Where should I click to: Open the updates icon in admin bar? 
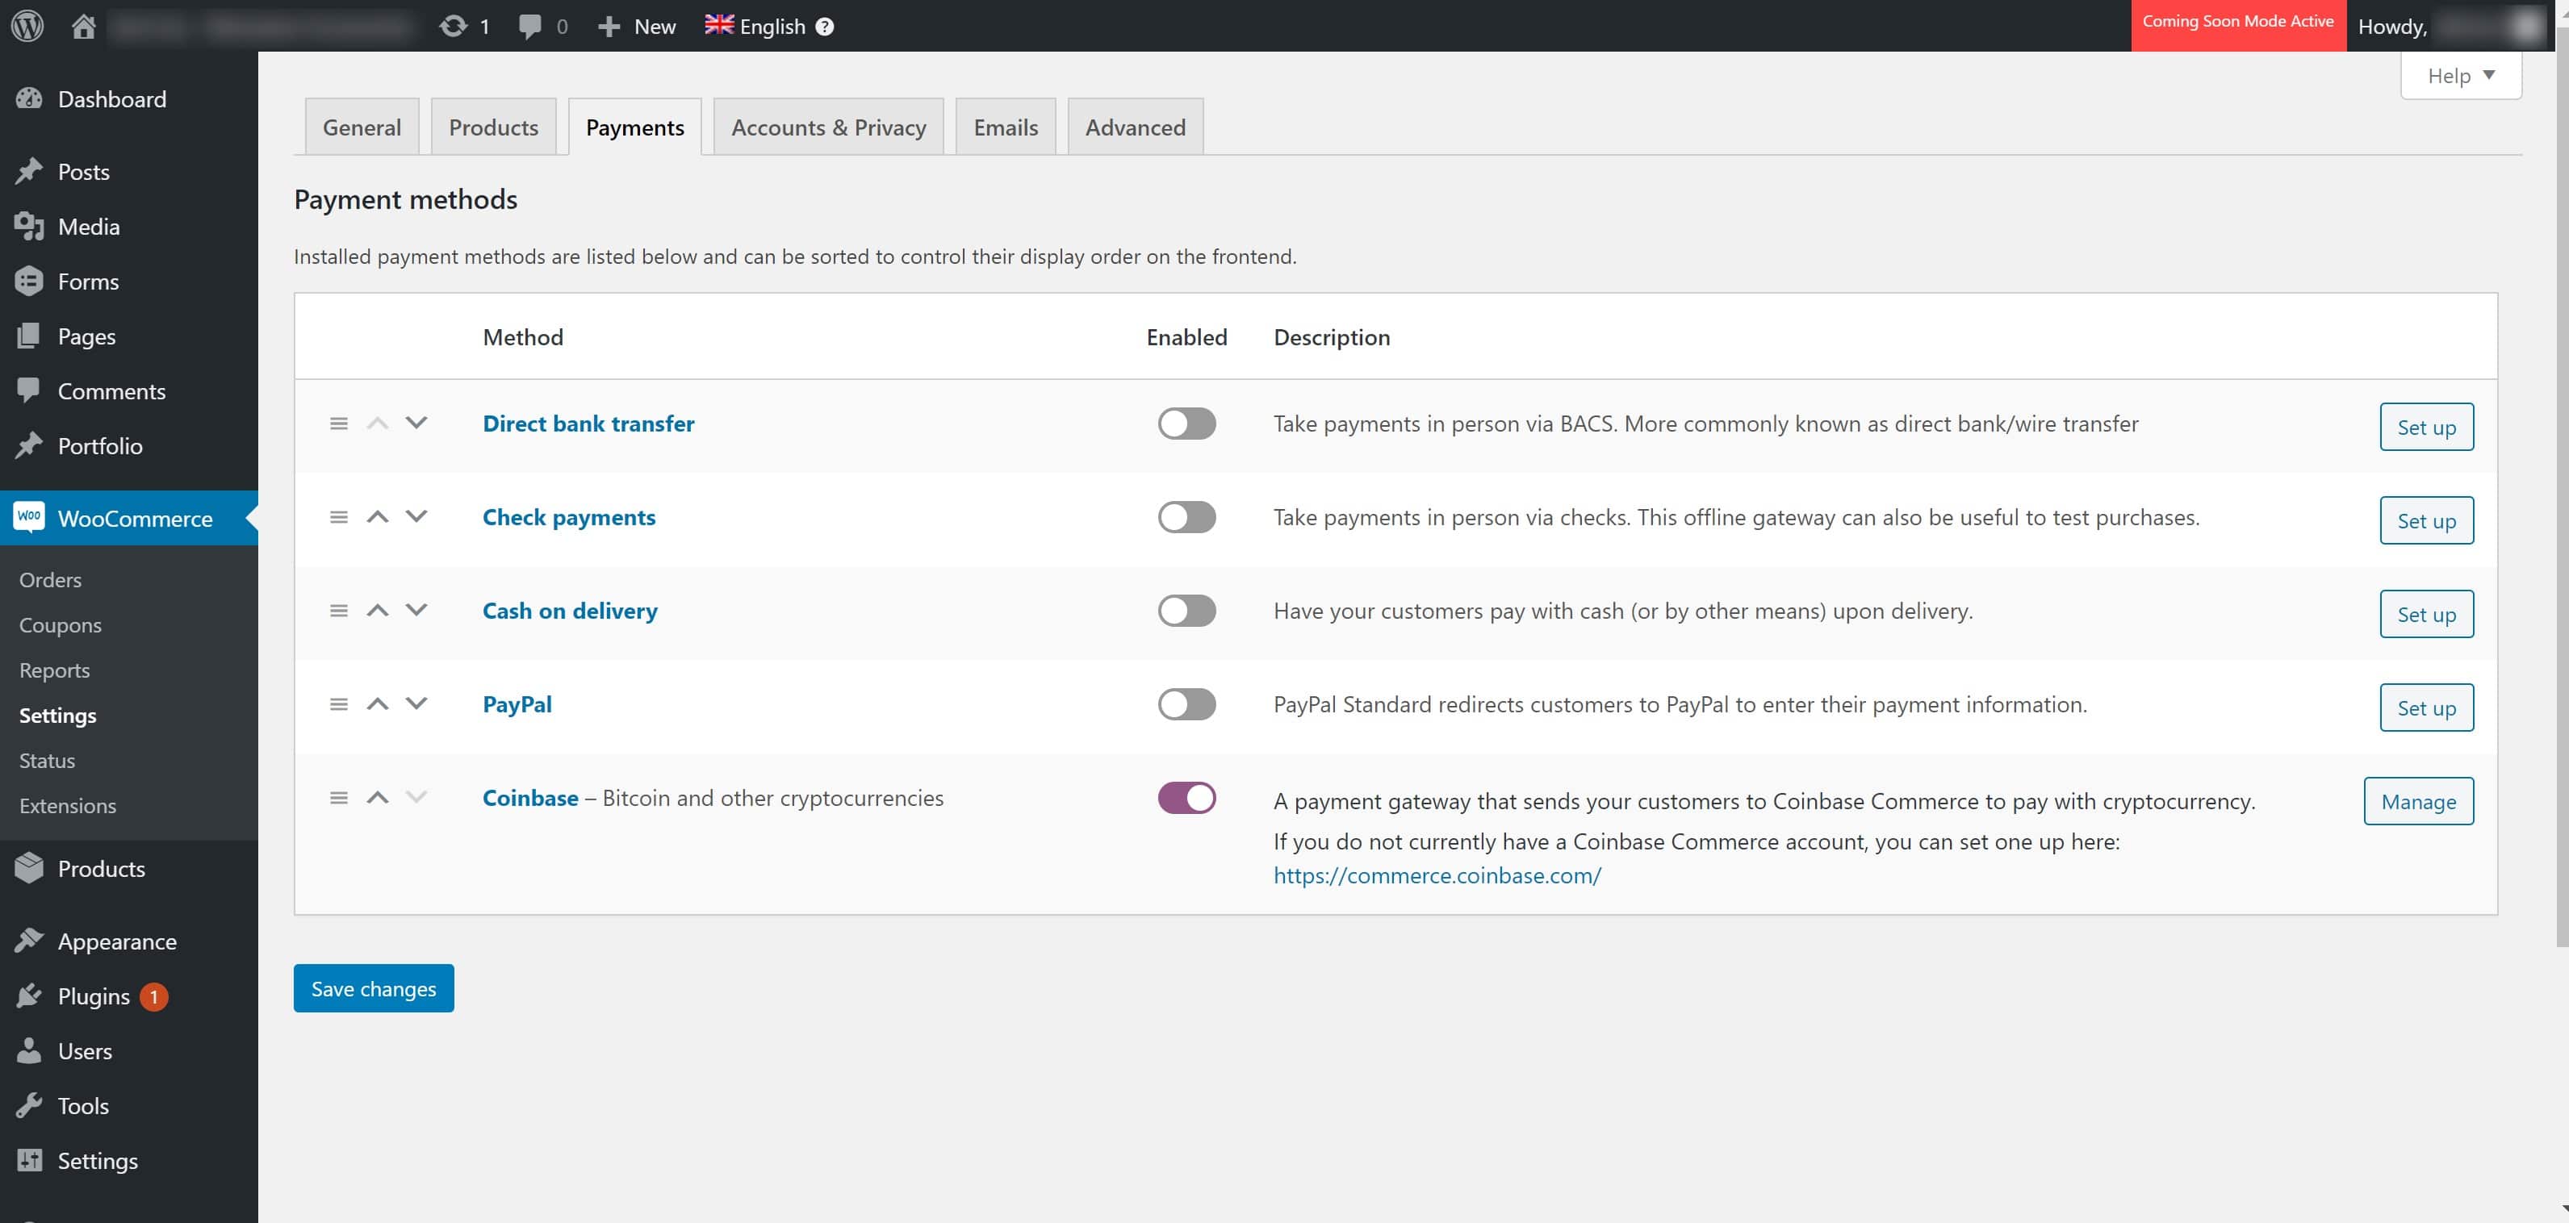click(x=454, y=26)
